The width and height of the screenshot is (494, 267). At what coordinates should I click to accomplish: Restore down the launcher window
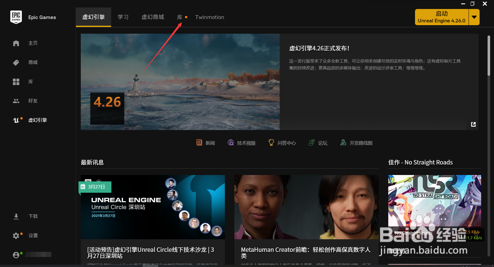[473, 4]
